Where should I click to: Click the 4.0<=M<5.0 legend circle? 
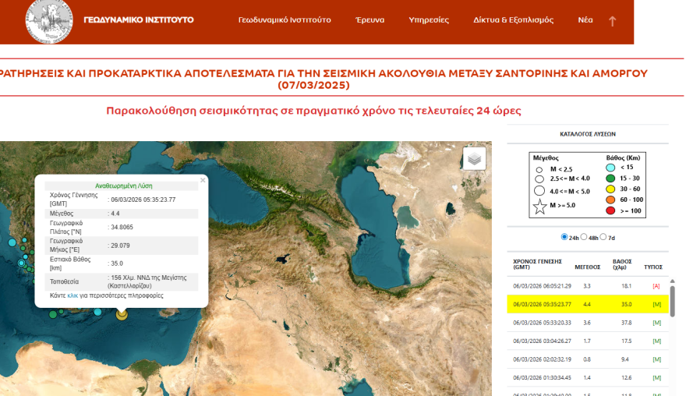point(539,191)
